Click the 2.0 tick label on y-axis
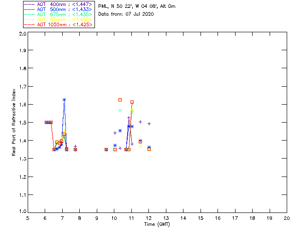This screenshot has height=236, width=295. coord(23,34)
